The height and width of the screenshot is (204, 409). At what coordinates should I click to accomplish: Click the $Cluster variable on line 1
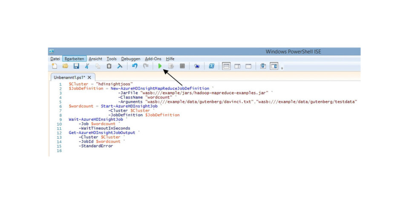(78, 84)
